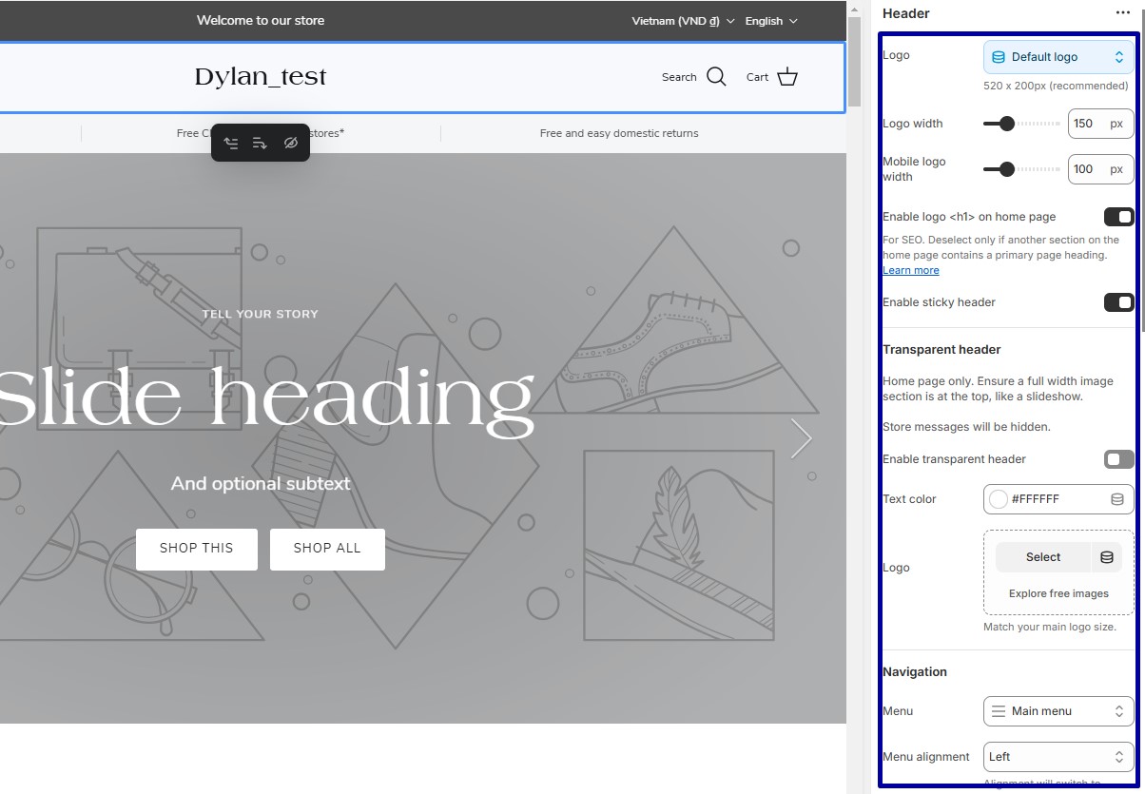Open the Header panel three-dot menu
The height and width of the screenshot is (794, 1145).
1122,13
